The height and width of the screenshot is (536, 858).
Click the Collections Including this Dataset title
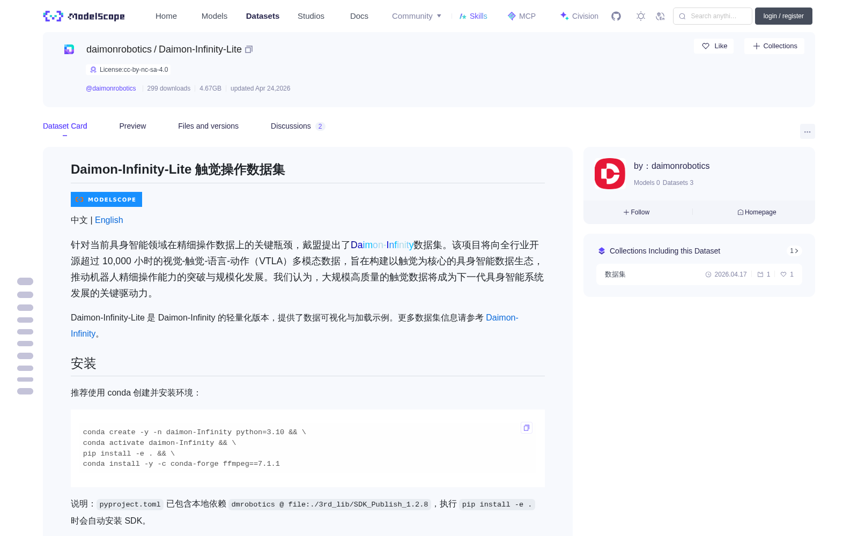665,251
